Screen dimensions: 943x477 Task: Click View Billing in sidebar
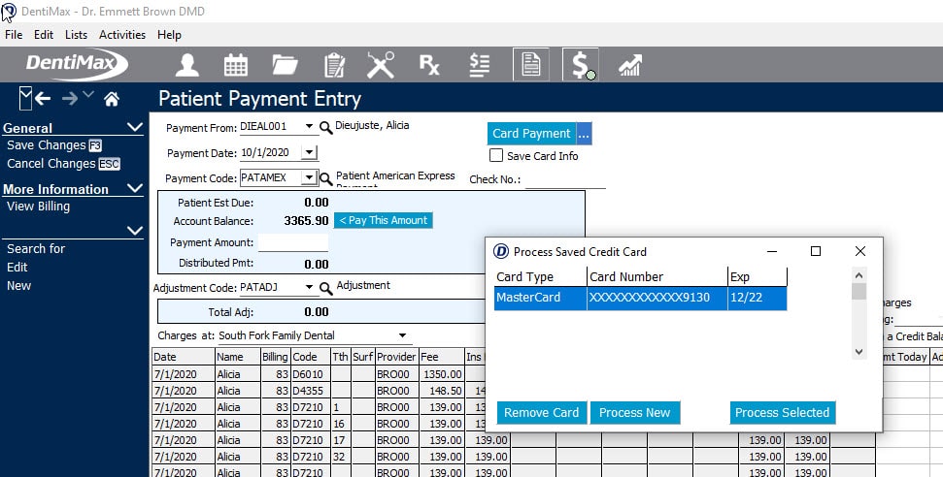(x=38, y=207)
